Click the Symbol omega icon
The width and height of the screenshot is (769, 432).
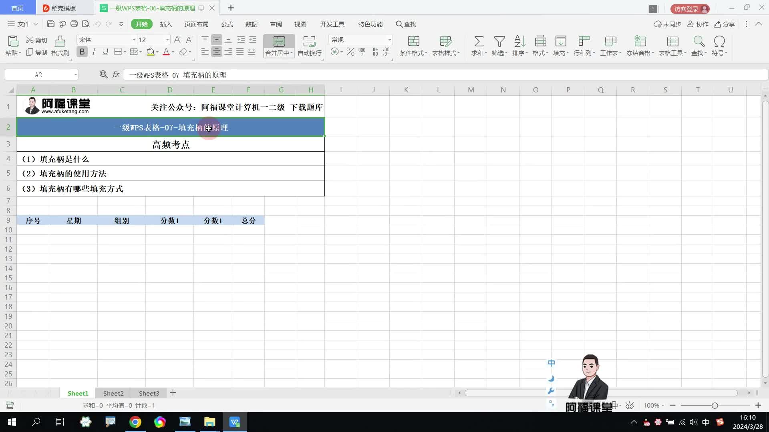coord(719,41)
